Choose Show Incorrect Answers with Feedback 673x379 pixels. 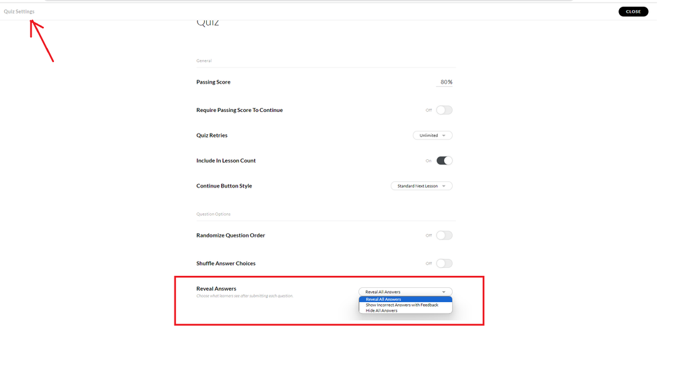(402, 305)
